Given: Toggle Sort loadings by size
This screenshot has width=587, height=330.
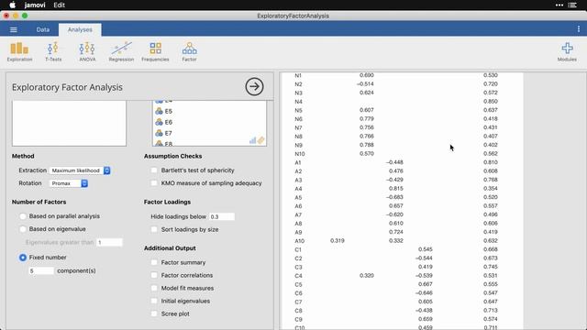Looking at the screenshot, I should click(154, 229).
